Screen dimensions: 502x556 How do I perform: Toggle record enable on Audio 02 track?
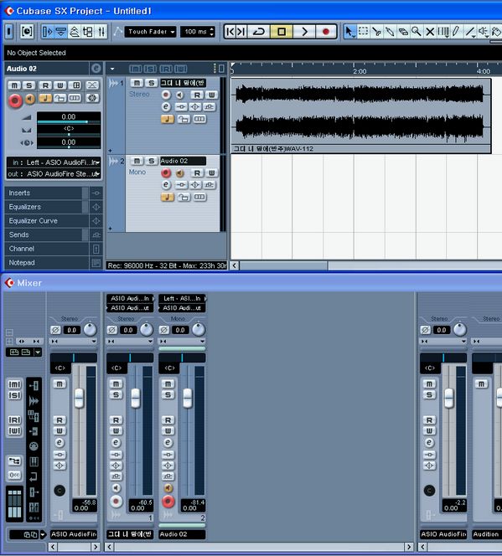(166, 172)
